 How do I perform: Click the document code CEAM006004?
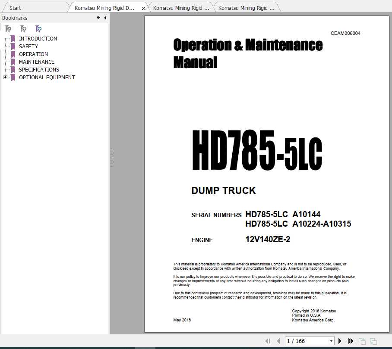(345, 33)
